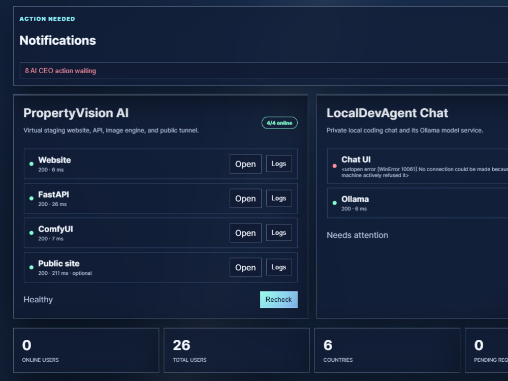508x381 pixels.
Task: Click the Notifications heading
Action: 58,41
